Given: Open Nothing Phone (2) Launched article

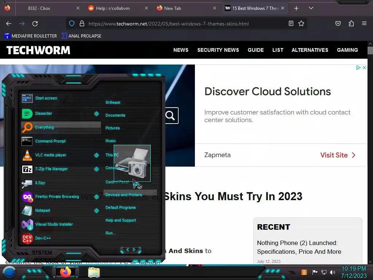Looking at the screenshot, I should click(299, 248).
